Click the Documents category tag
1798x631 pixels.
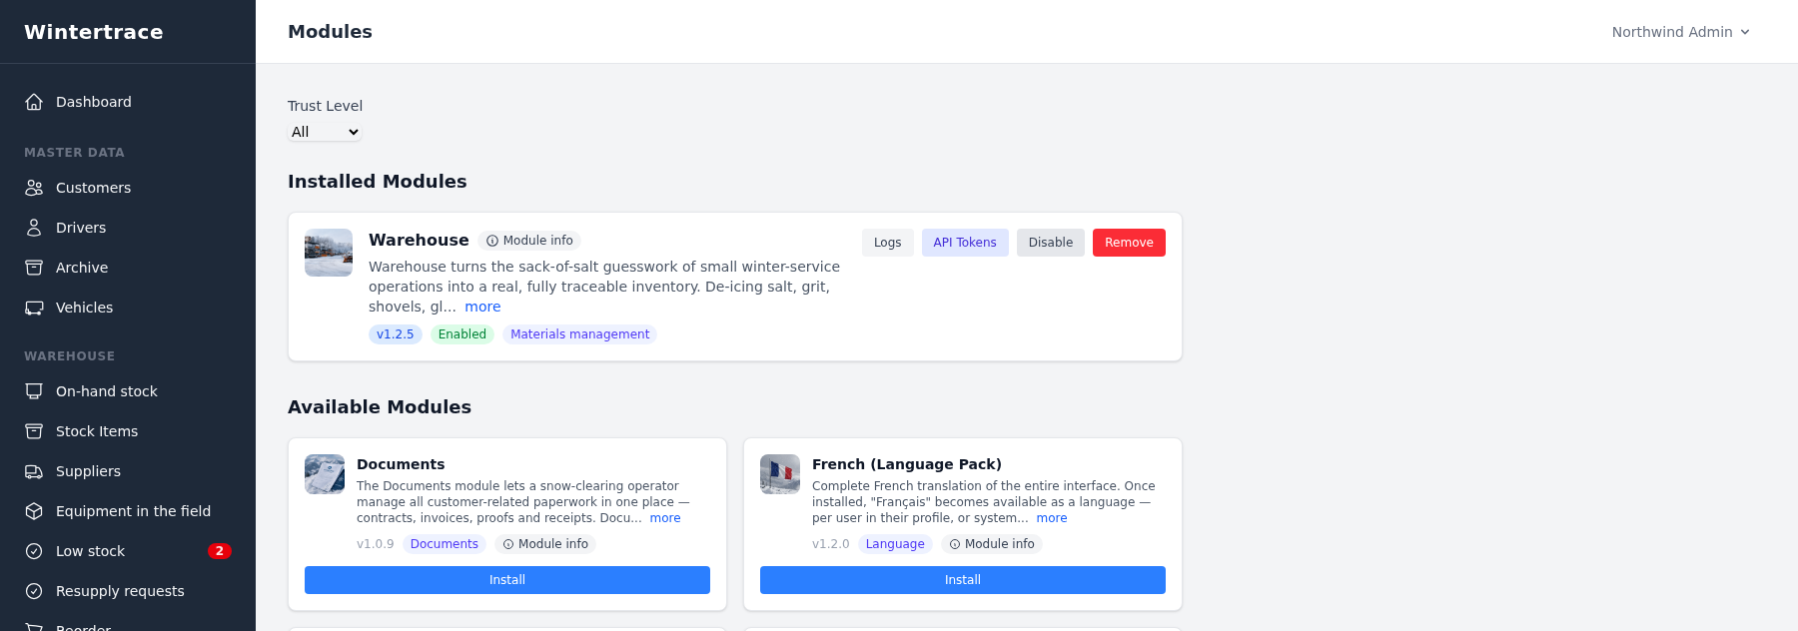click(x=445, y=544)
